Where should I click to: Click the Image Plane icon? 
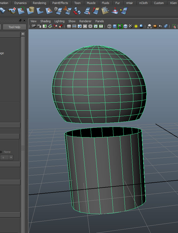[50, 26]
